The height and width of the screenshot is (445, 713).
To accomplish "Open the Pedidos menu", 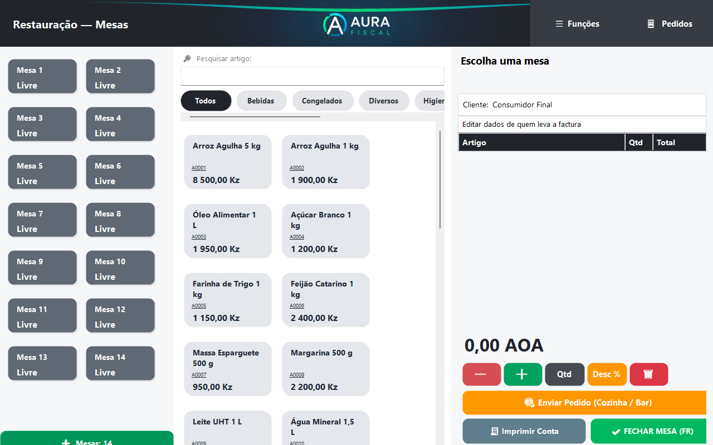I will click(x=670, y=24).
